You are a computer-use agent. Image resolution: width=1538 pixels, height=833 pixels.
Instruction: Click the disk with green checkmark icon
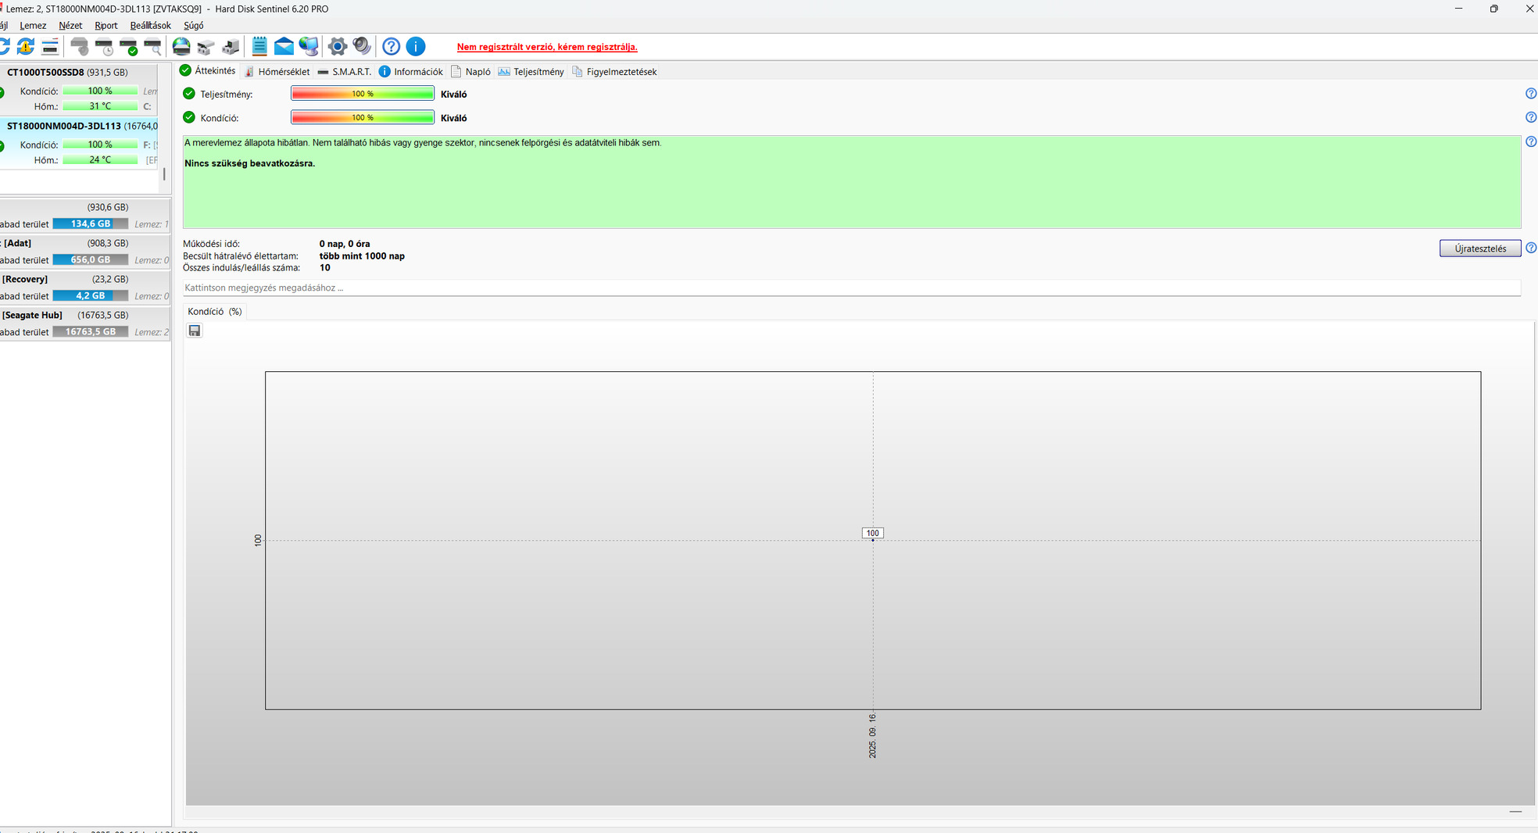[129, 47]
